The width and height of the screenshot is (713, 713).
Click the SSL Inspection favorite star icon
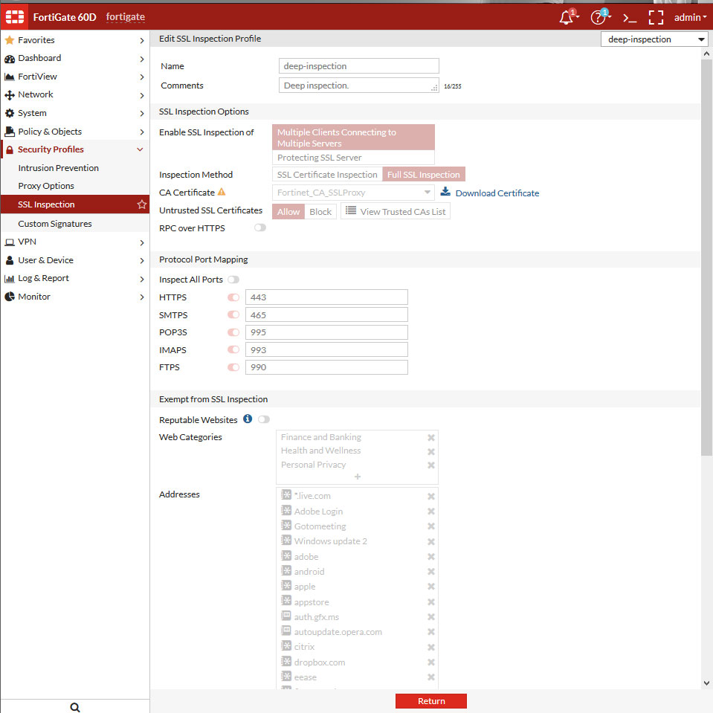pos(142,204)
